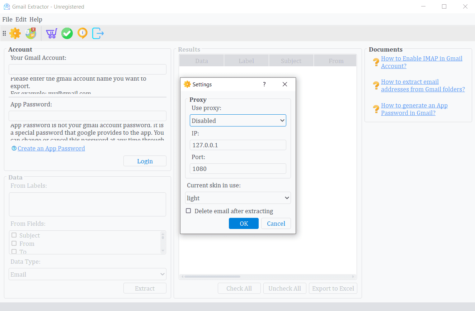Open the Edit menu
The image size is (475, 311).
(x=21, y=19)
